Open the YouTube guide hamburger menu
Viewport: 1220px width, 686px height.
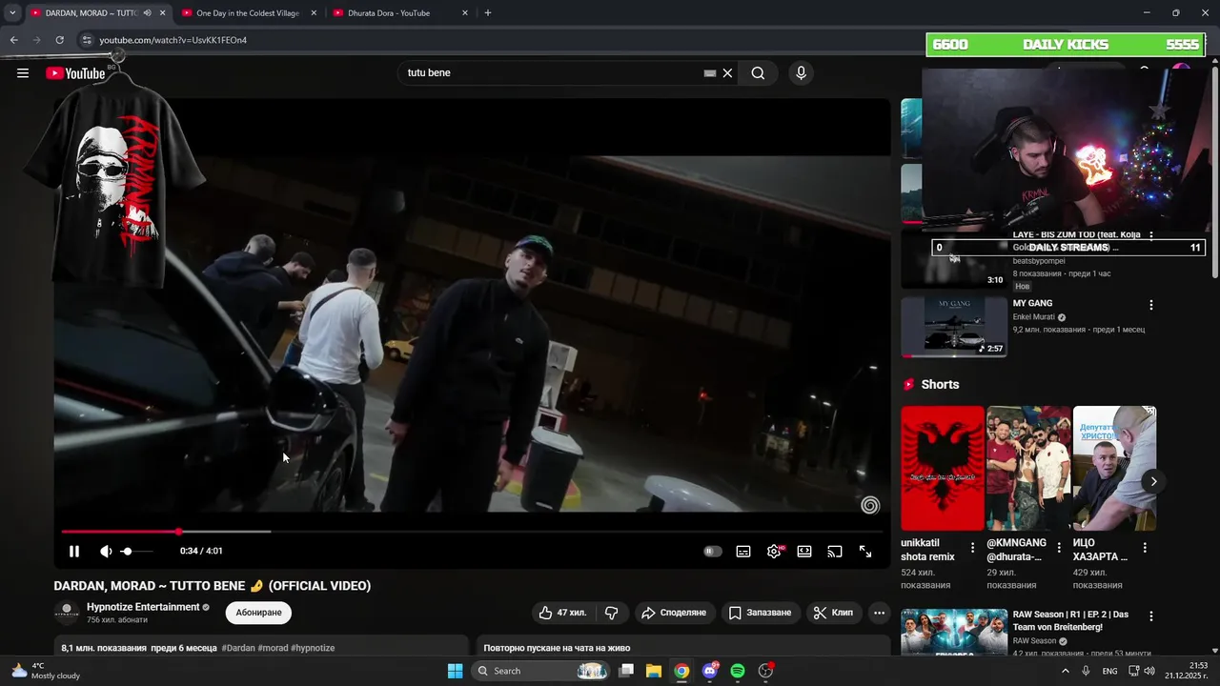click(23, 73)
